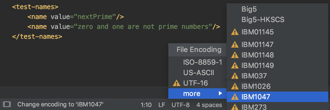330x110 pixels.
Task: Click warning icon beside UTF-16 entry
Action: pyautogui.click(x=176, y=83)
